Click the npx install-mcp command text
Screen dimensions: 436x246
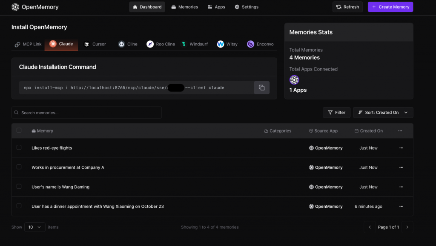(124, 88)
